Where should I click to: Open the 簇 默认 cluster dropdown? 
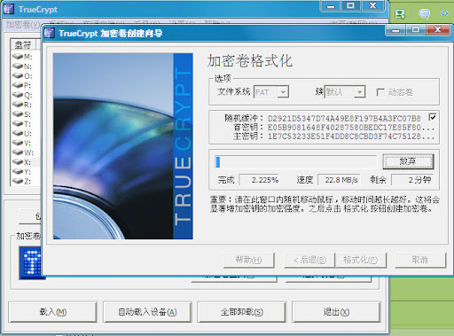pyautogui.click(x=345, y=92)
